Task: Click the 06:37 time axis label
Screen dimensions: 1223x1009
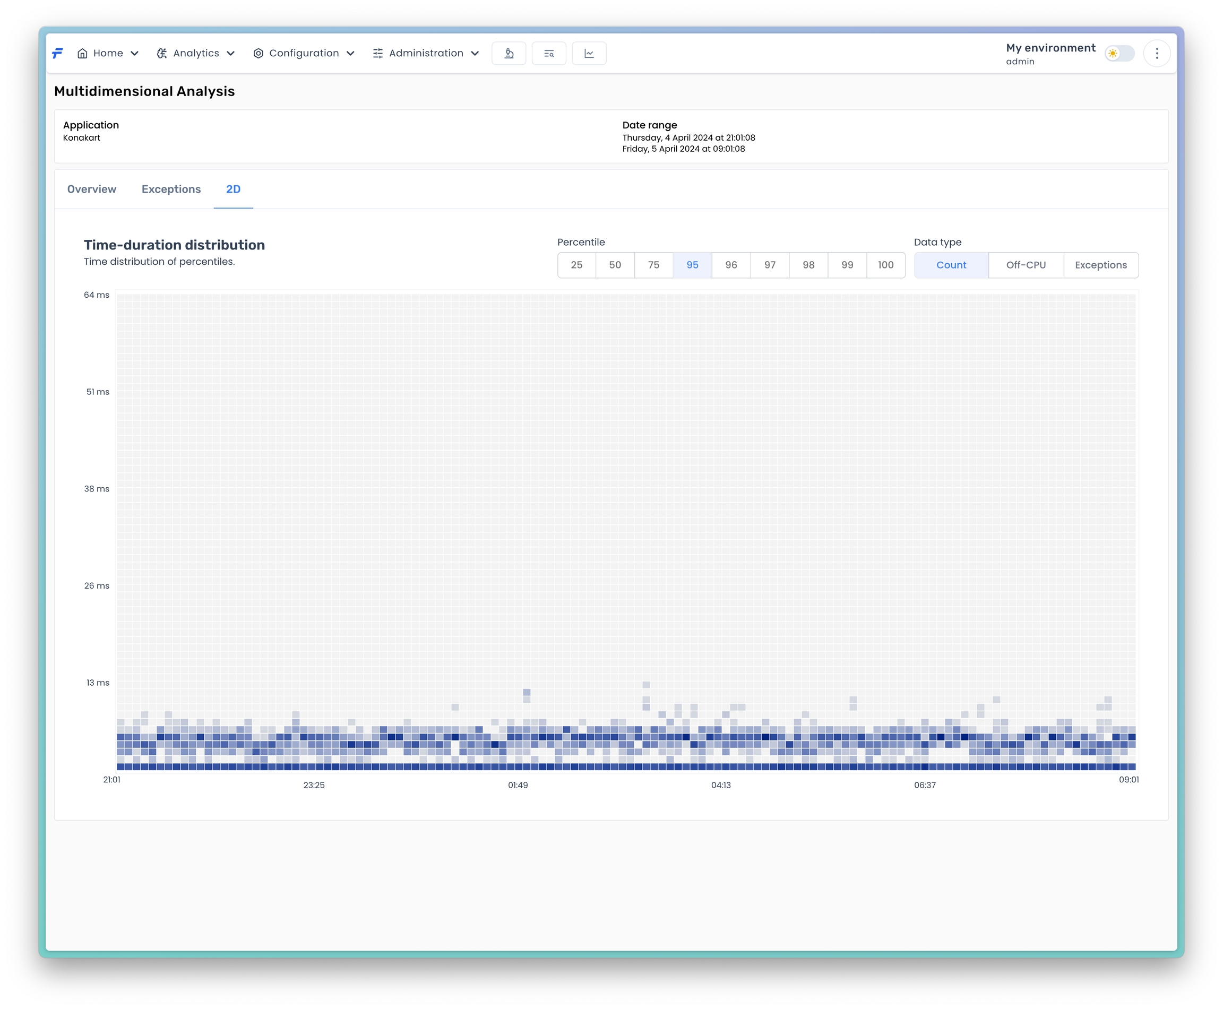Action: pyautogui.click(x=925, y=785)
